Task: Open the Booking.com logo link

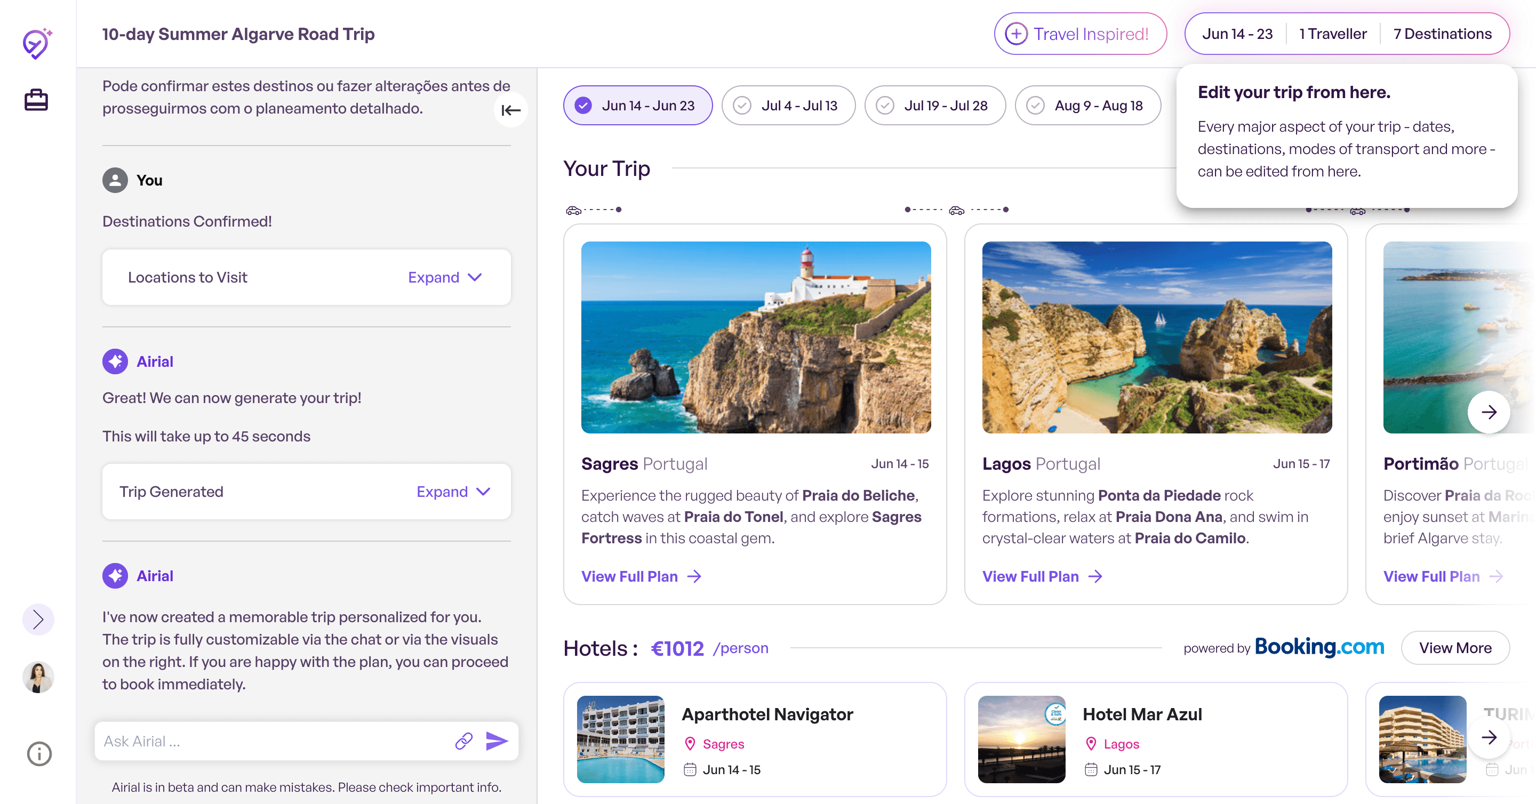Action: tap(1319, 647)
